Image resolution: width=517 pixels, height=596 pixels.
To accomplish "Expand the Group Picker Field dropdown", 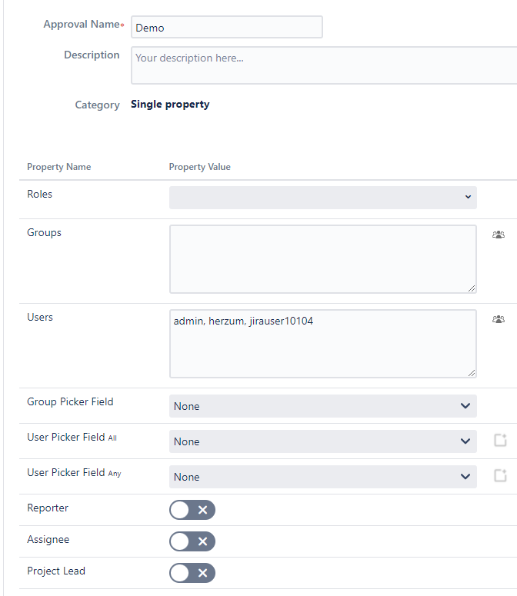I will pyautogui.click(x=322, y=406).
